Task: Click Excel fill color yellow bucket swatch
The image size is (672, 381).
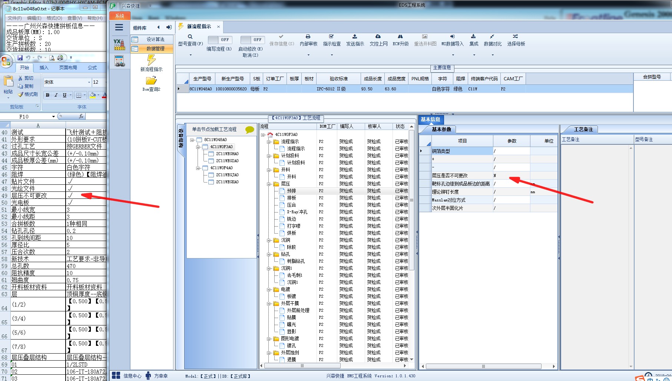Action: [x=93, y=95]
